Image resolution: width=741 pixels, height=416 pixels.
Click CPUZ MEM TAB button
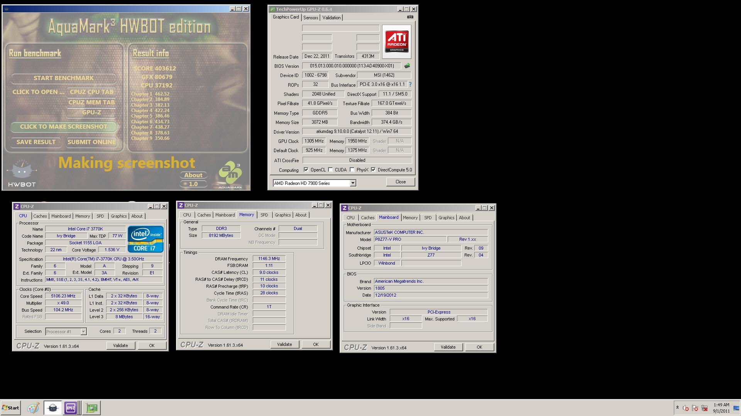91,102
